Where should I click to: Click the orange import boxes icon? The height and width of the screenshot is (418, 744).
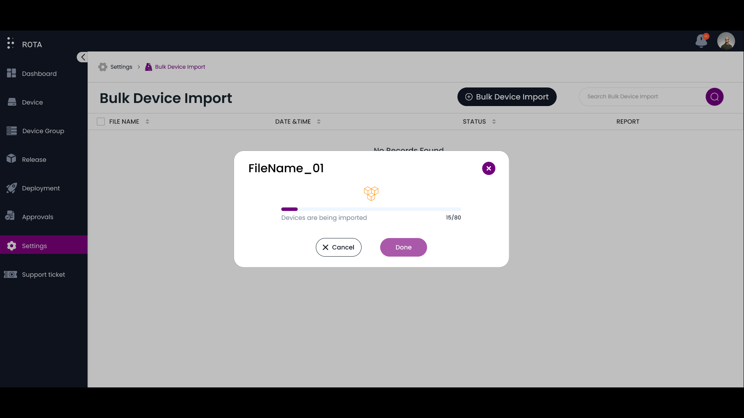coord(371,193)
